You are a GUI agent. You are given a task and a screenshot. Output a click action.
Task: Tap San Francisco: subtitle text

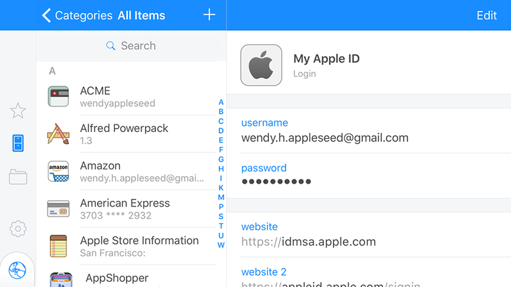(113, 253)
